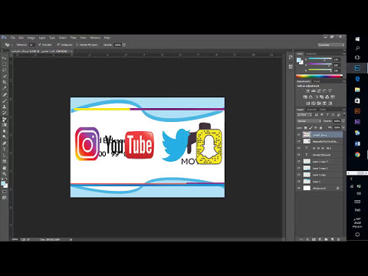Open the File menu

(x=13, y=38)
